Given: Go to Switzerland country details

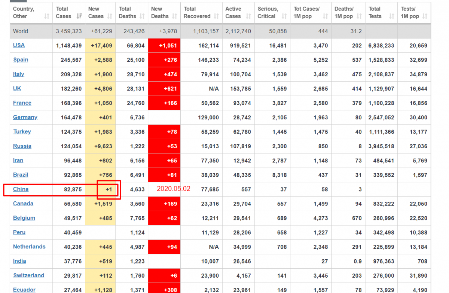Looking at the screenshot, I should click(x=28, y=275).
